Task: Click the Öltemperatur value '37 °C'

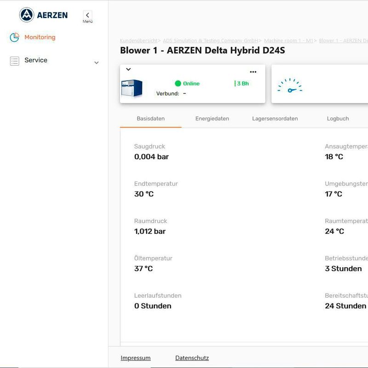Action: 144,269
